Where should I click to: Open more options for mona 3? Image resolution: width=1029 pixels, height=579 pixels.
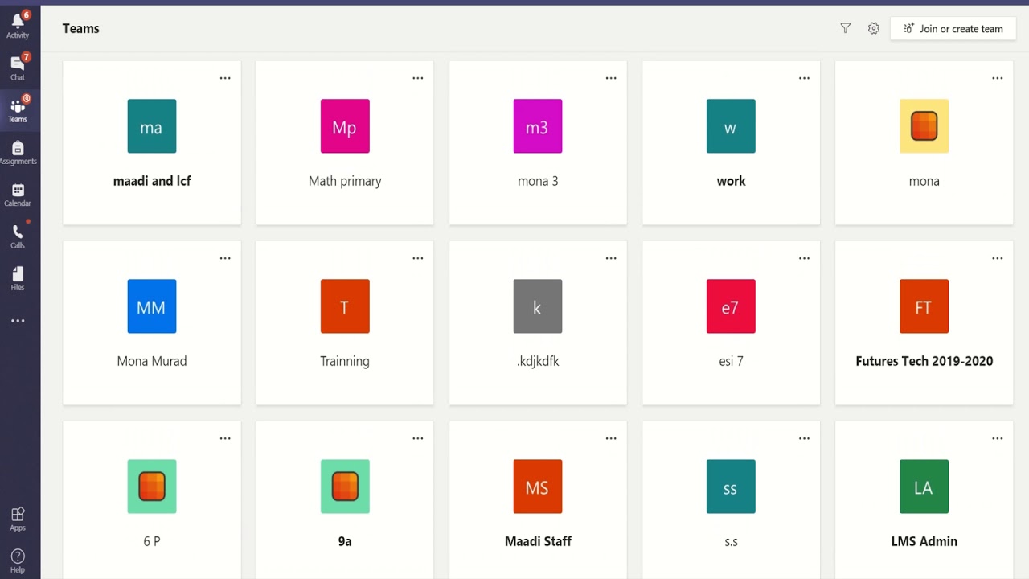(x=611, y=78)
